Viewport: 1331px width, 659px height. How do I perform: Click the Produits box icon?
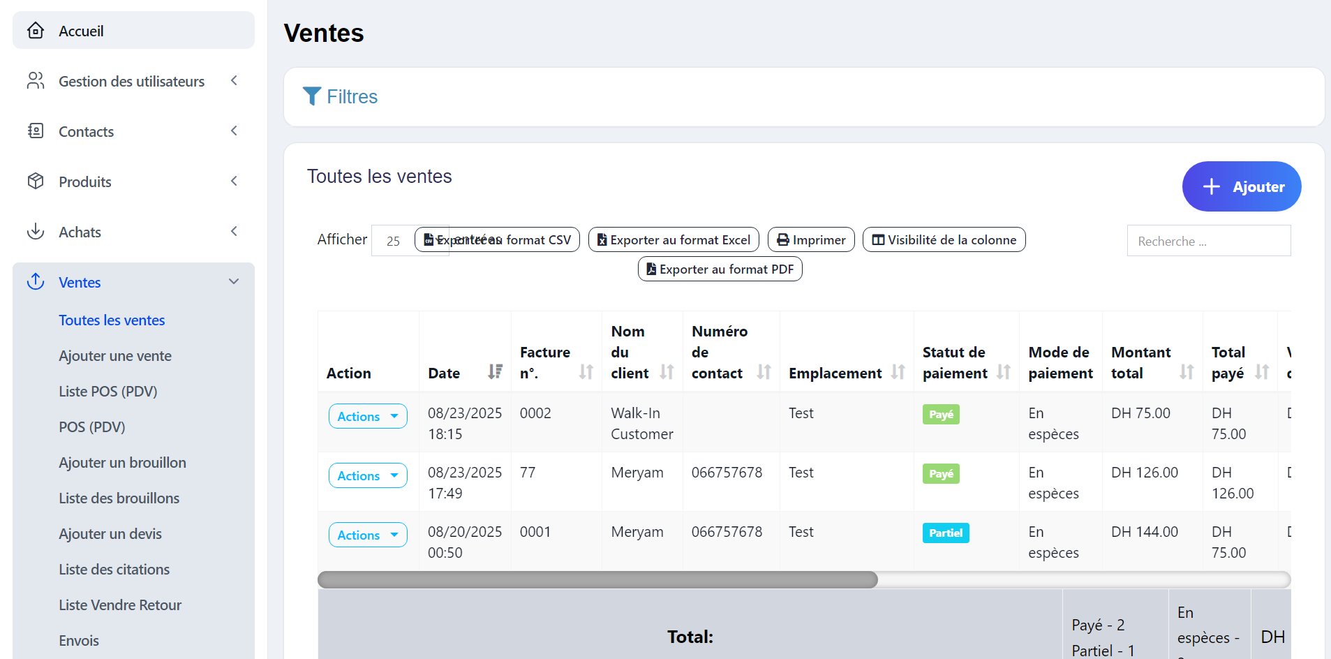pyautogui.click(x=36, y=182)
